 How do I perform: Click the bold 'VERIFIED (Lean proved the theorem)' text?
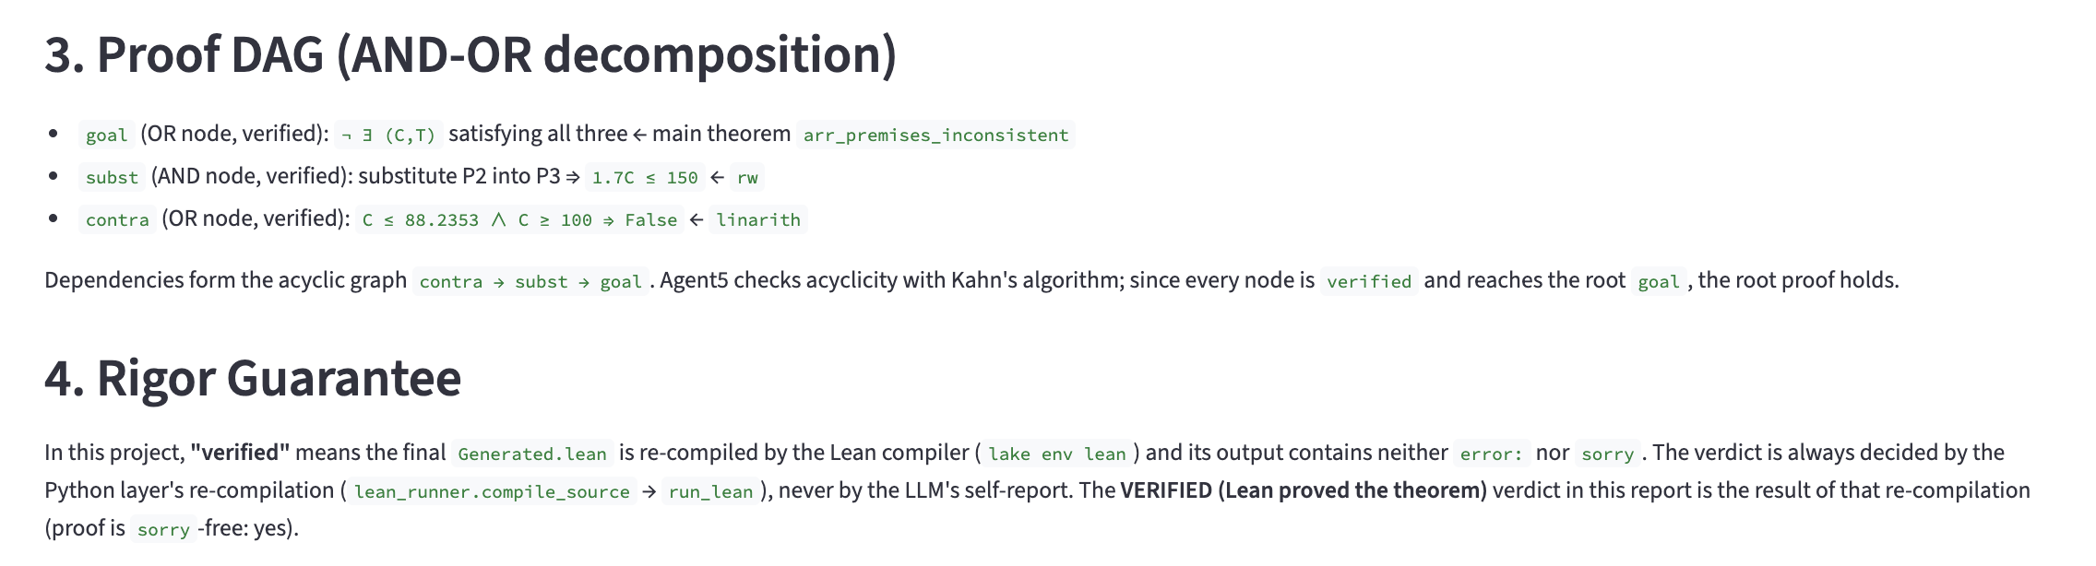(x=1304, y=490)
